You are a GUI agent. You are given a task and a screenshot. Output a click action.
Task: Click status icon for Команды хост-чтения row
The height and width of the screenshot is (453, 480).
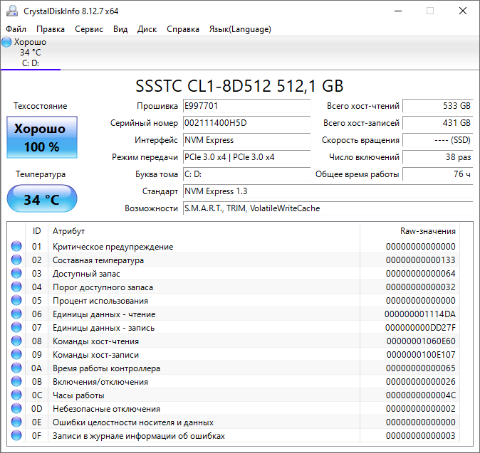pos(16,341)
